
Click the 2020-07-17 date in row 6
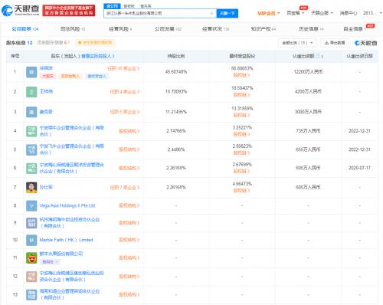tap(359, 168)
